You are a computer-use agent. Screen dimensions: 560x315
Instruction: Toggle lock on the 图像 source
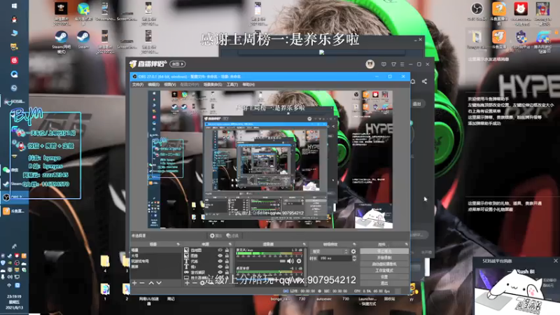[x=227, y=255]
